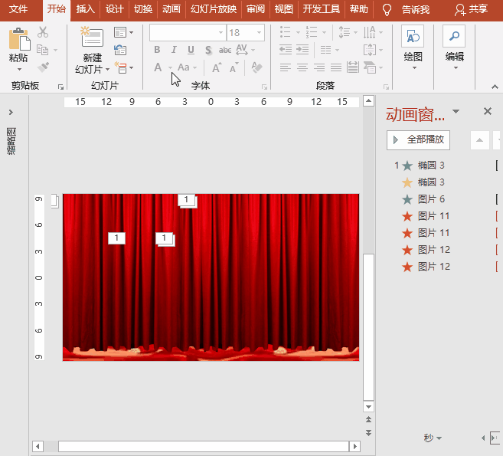Increase font size icon

[217, 67]
